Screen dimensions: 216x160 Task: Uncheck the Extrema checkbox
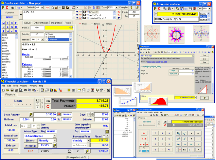(x=46, y=37)
